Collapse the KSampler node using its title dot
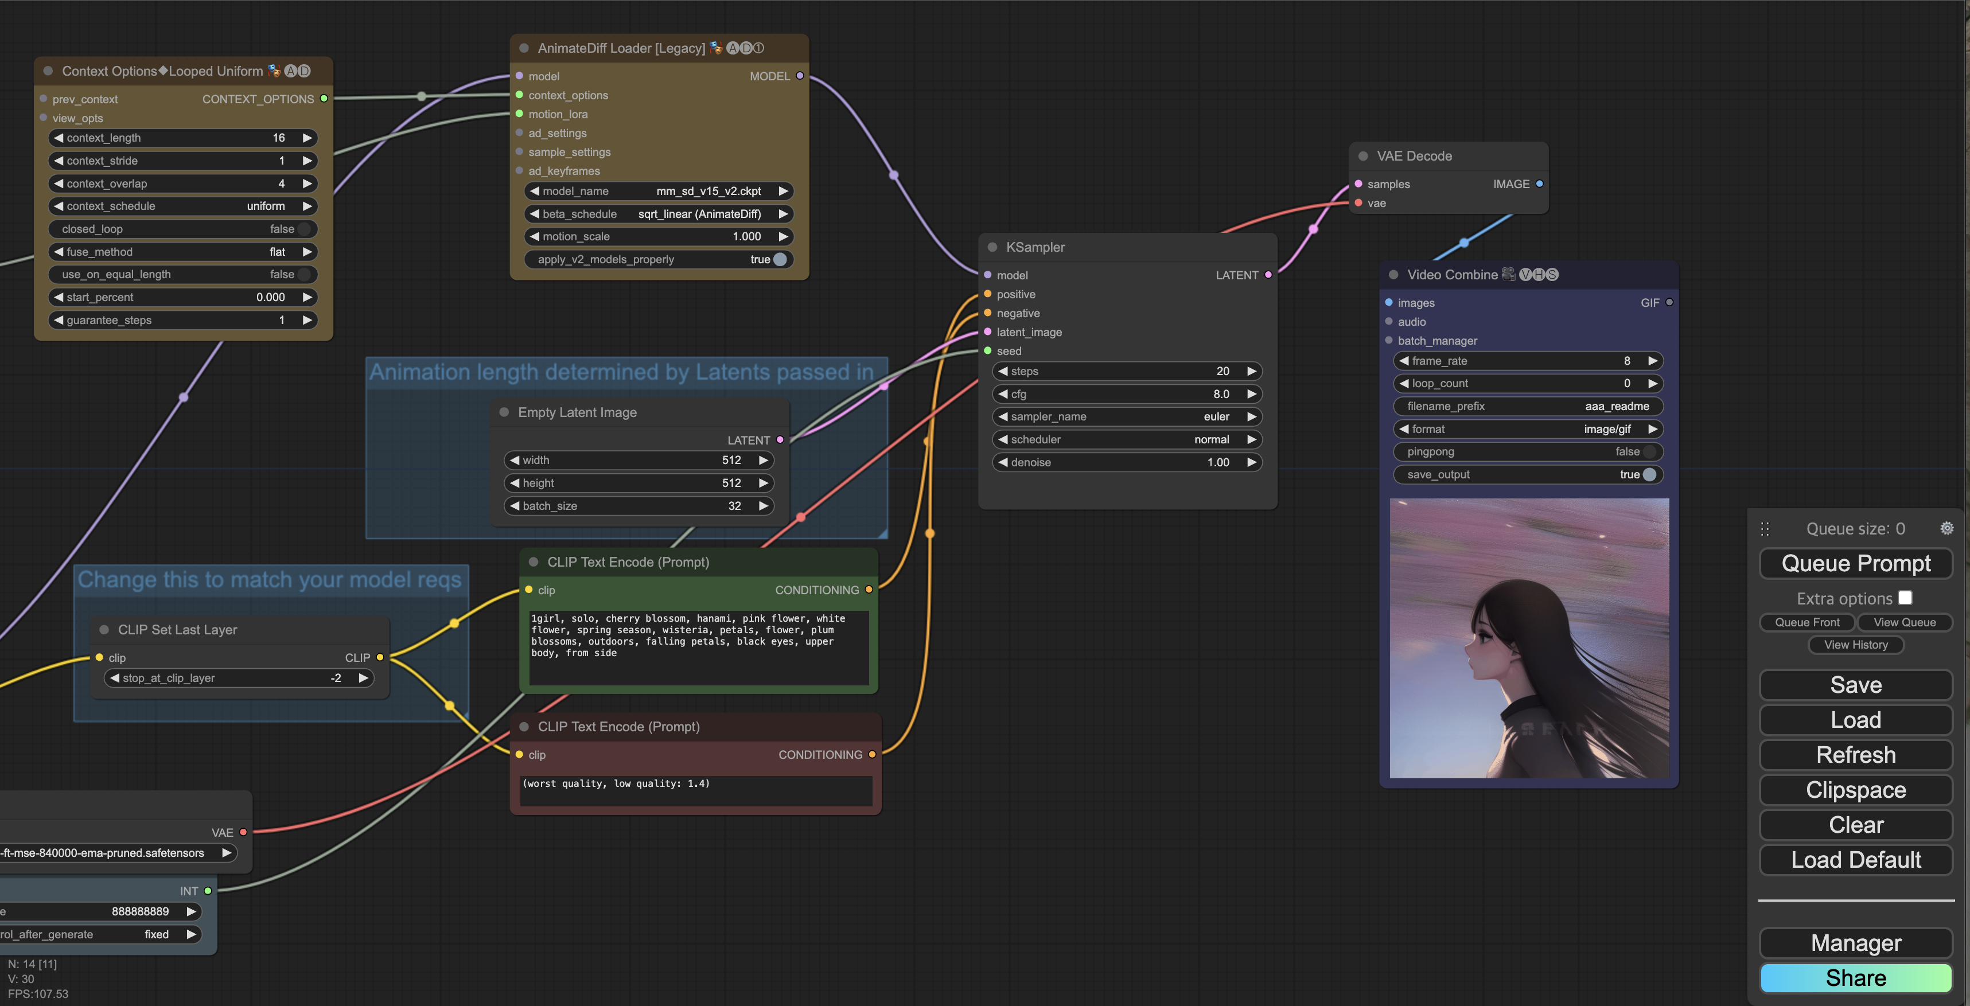 click(992, 247)
